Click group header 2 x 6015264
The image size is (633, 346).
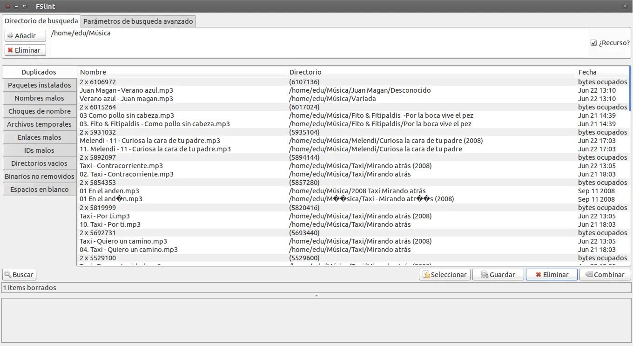[x=353, y=107]
